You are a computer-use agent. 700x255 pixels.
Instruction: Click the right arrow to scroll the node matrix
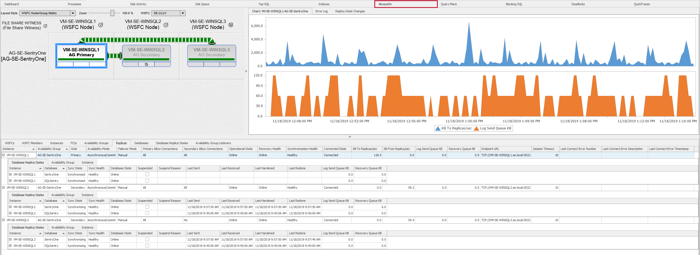tap(246, 71)
